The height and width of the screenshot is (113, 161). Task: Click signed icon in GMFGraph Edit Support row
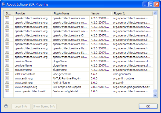[x=7, y=87]
